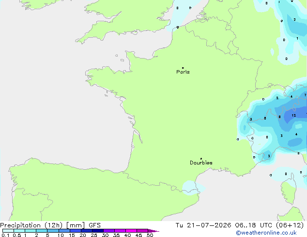307x237 pixels.
Task: Select the 0.1–0.5 mm legend swatch
Action: click(8, 231)
